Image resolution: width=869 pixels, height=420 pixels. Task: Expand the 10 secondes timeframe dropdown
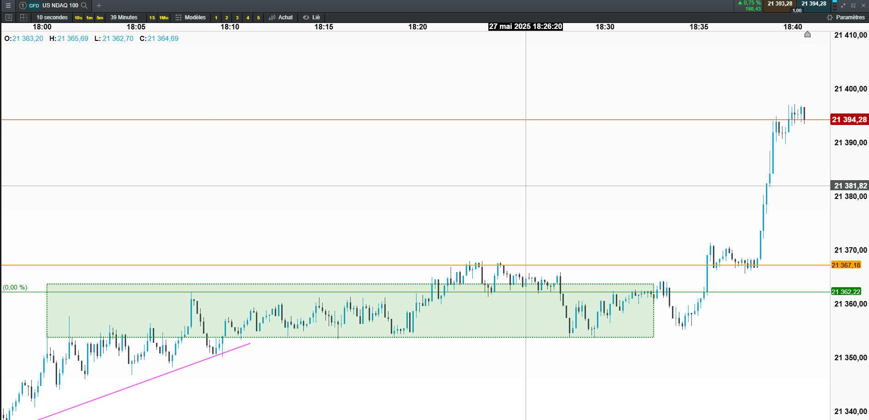click(x=52, y=17)
